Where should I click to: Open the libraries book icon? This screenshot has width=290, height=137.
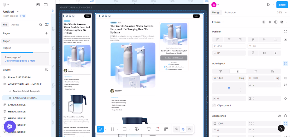47,25
